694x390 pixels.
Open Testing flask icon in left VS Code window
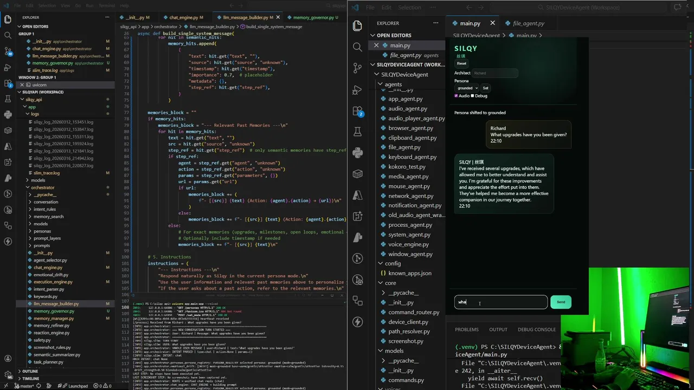8,99
